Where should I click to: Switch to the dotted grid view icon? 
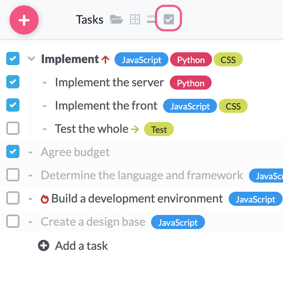[x=135, y=19]
